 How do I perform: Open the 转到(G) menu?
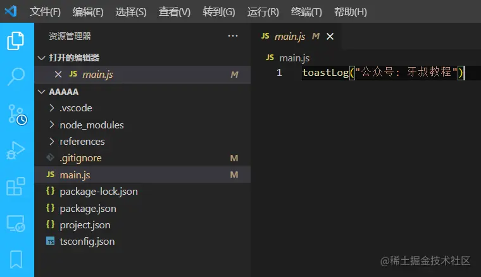(x=219, y=11)
